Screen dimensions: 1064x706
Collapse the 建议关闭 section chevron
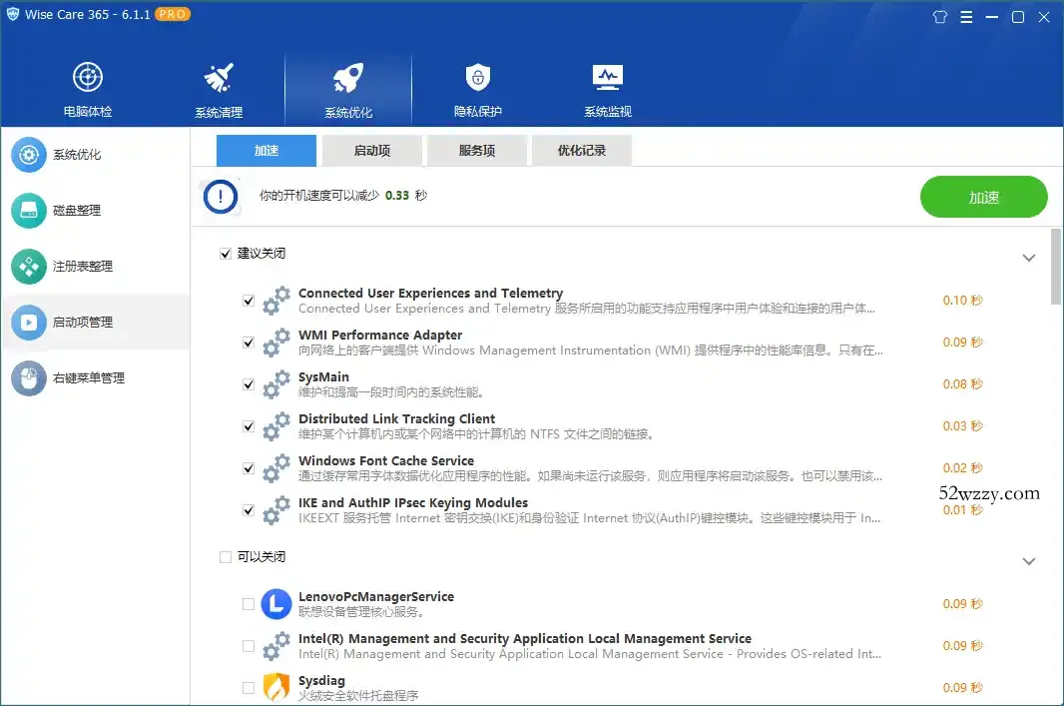click(1029, 258)
